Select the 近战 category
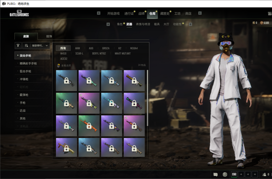 (32, 110)
